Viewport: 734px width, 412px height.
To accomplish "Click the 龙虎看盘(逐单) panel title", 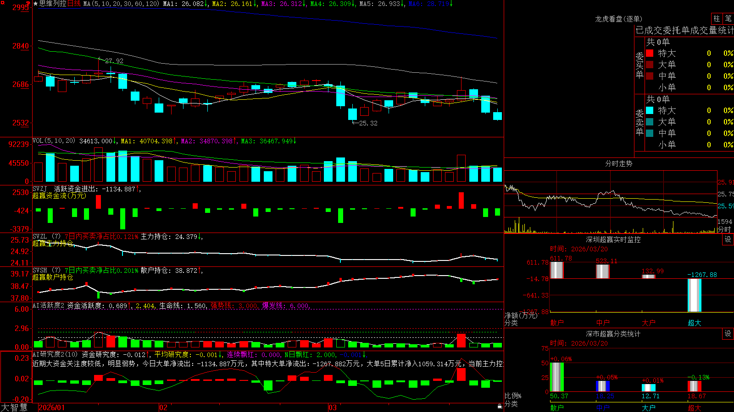I will (x=619, y=19).
